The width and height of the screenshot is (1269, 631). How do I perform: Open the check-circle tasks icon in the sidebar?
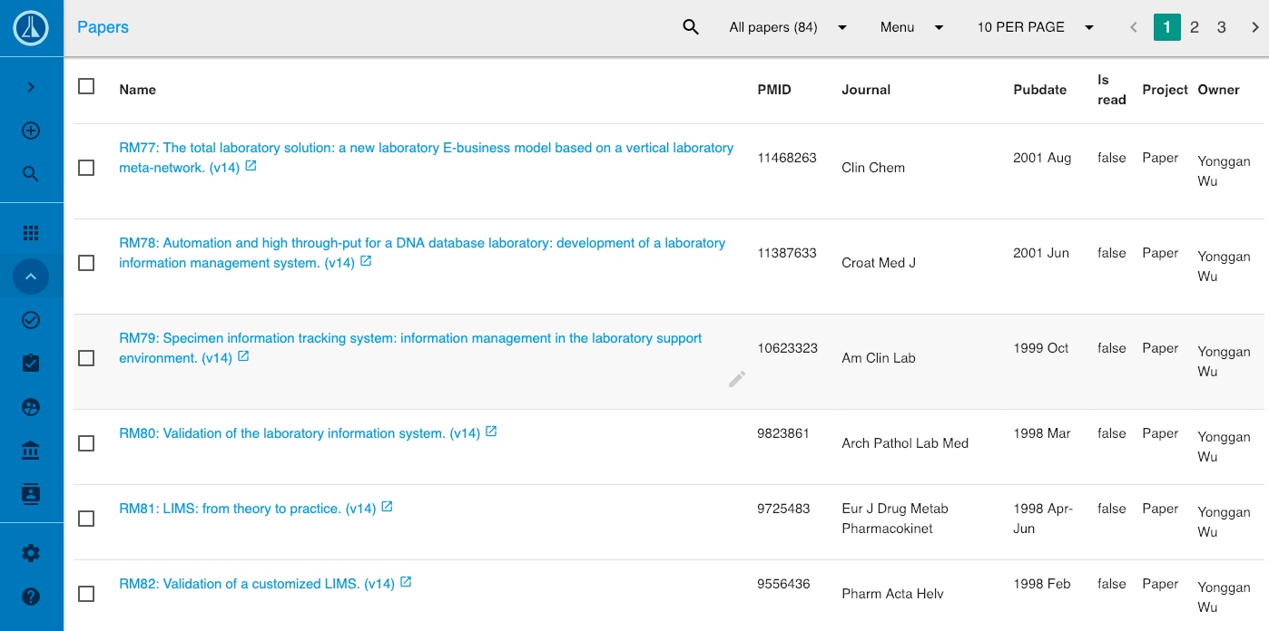(x=31, y=320)
